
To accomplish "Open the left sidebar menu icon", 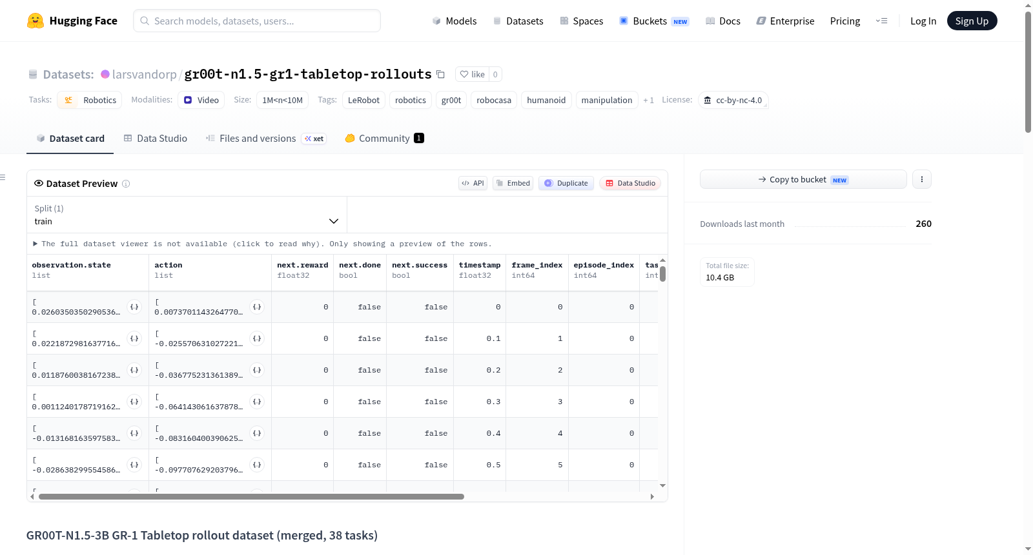I will [3, 177].
